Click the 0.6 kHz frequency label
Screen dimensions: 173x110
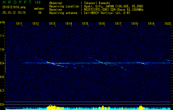tap(2, 105)
